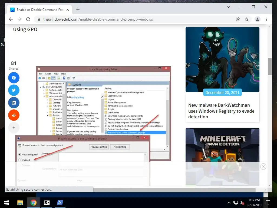This screenshot has height=208, width=277.
Task: Close the Enable or Disable Command Prompt tab
Action: pos(67,10)
